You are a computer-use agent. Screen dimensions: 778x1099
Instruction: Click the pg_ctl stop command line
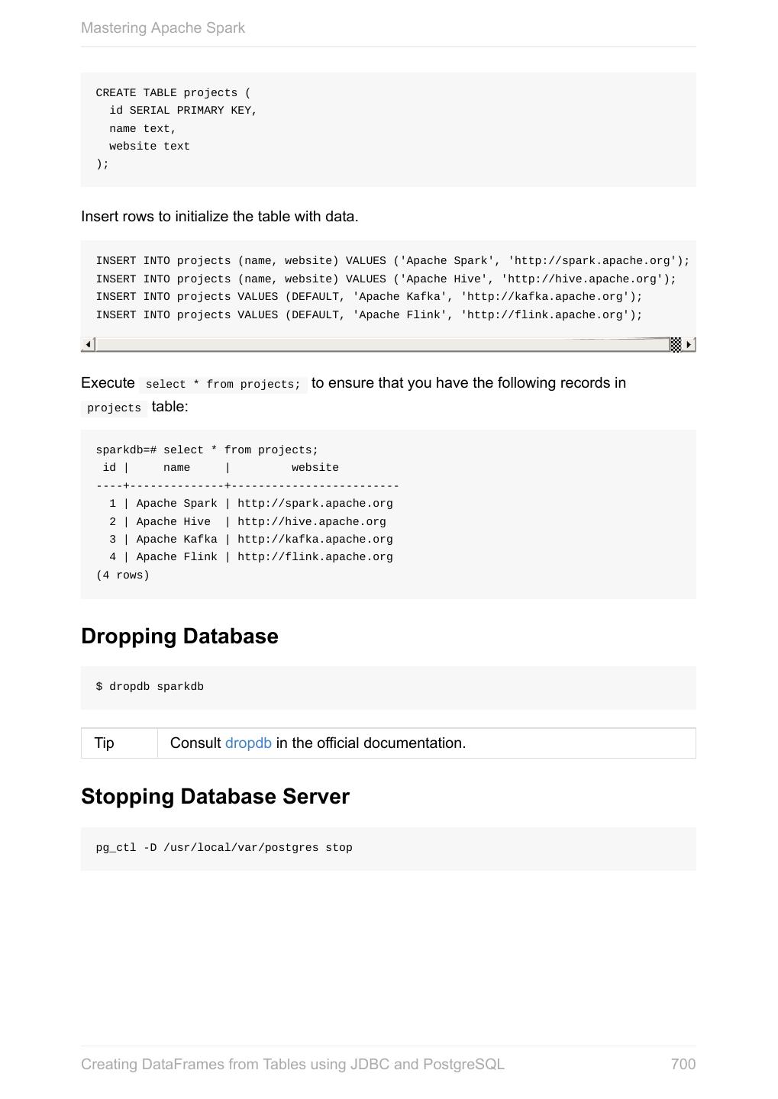point(224,848)
